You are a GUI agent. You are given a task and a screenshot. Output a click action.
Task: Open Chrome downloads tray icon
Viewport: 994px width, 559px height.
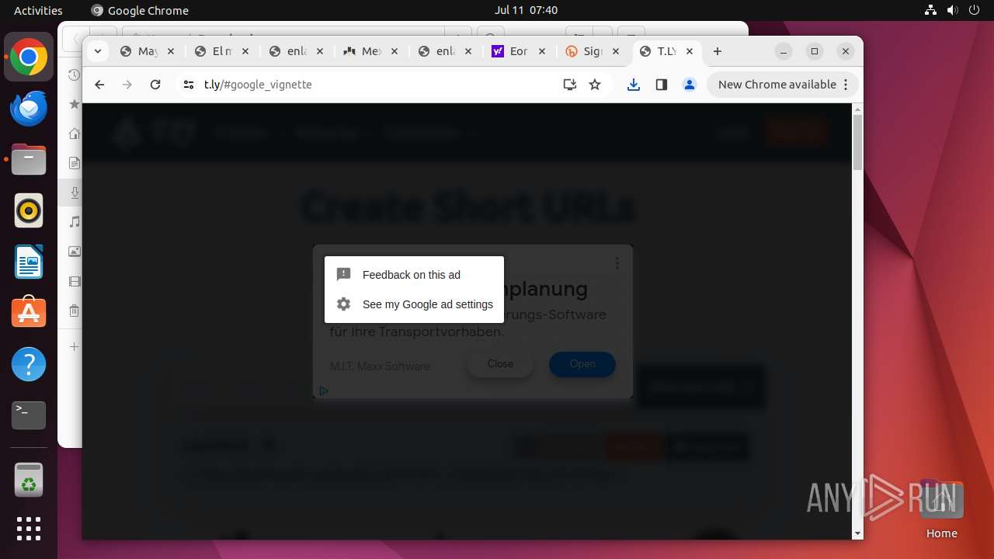tap(634, 85)
